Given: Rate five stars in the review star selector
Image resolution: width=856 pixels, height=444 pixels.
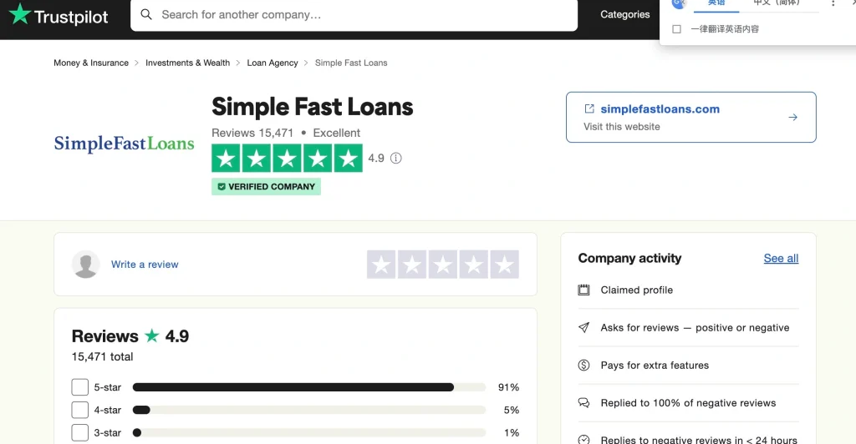Looking at the screenshot, I should pyautogui.click(x=504, y=265).
